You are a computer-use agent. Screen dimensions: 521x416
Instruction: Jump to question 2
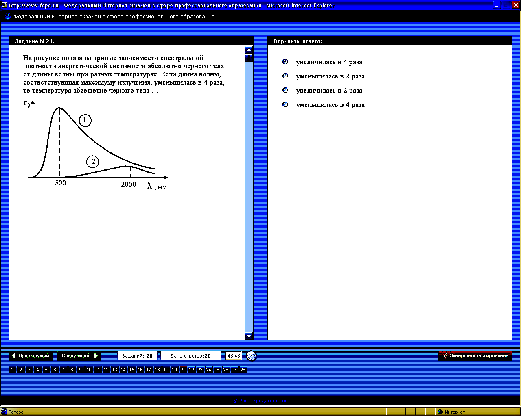(x=21, y=370)
